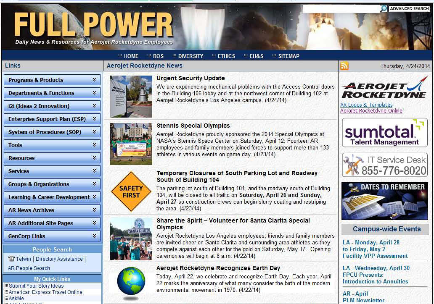Expand the GenCorp Links section
Image resolution: width=434 pixels, height=304 pixels.
pyautogui.click(x=52, y=236)
